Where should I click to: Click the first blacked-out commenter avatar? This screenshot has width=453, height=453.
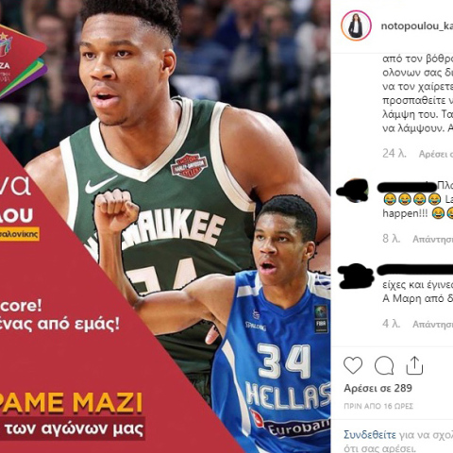click(353, 191)
